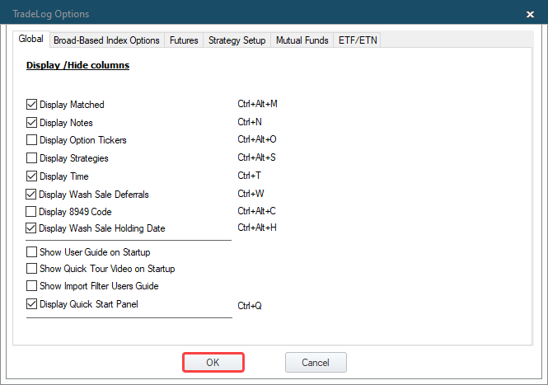The image size is (548, 385).
Task: Select the Global tab
Action: 31,39
